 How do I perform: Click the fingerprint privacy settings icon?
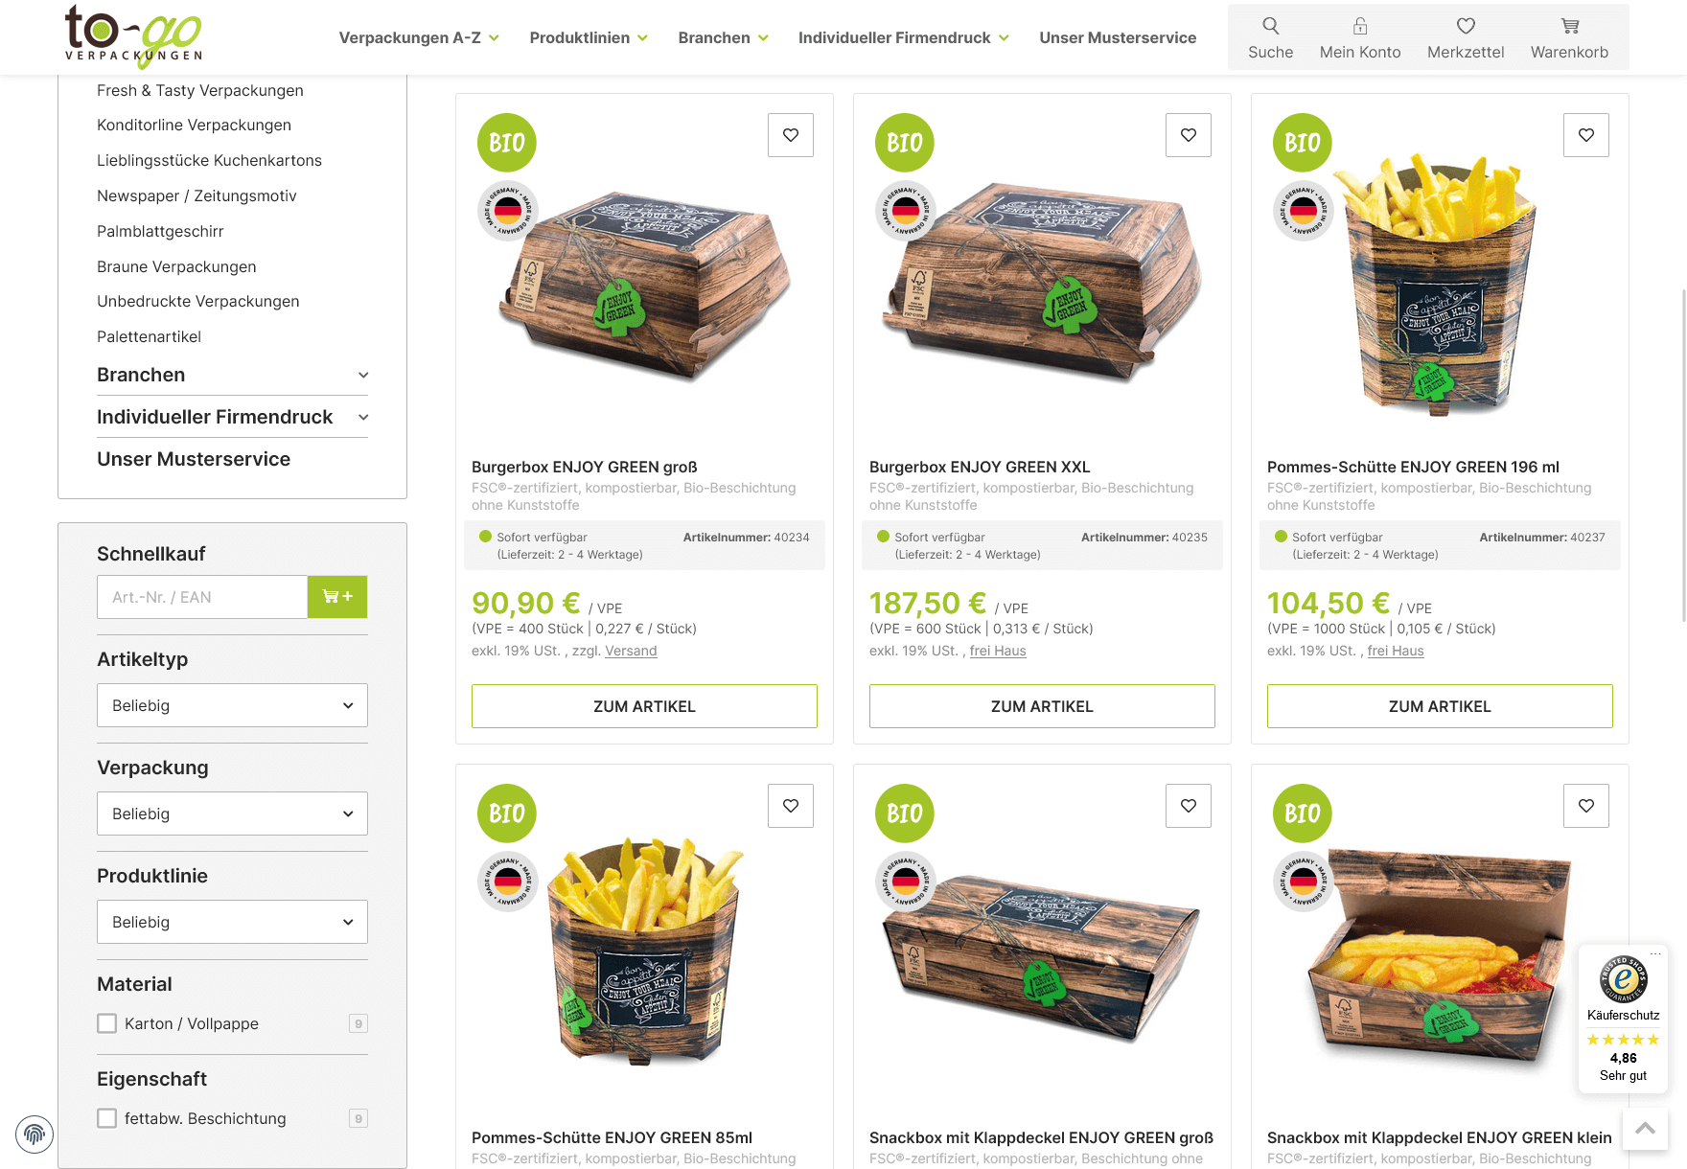pyautogui.click(x=35, y=1135)
